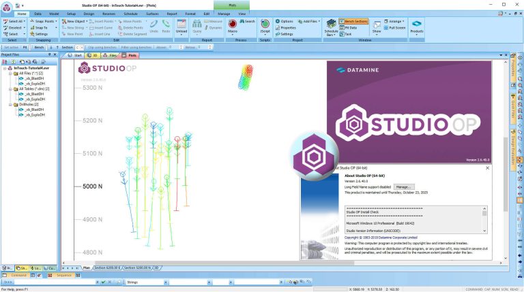Click the Schedule Bars icon
Screen dimensions: 524x292
331,24
